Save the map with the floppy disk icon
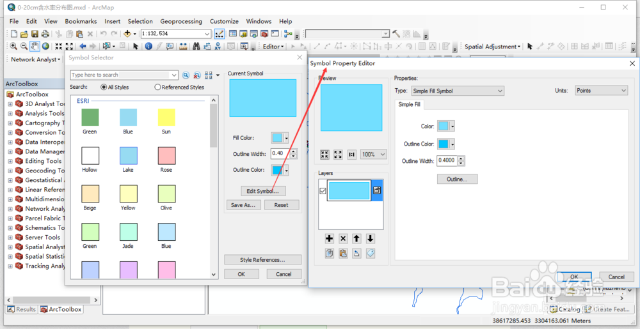The width and height of the screenshot is (640, 329). [35, 34]
